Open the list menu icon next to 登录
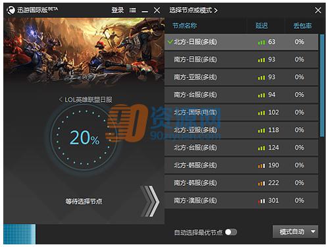Image resolution: width=329 pixels, height=247 pixels. tap(132, 10)
